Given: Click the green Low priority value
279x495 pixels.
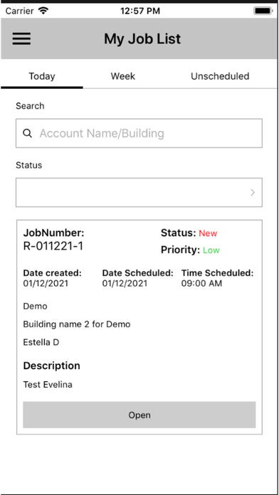Looking at the screenshot, I should pos(211,250).
